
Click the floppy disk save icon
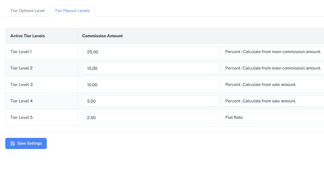[12, 143]
